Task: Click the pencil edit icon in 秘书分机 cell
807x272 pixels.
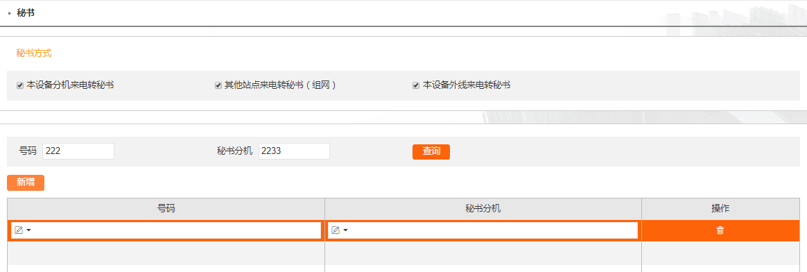Action: (336, 230)
